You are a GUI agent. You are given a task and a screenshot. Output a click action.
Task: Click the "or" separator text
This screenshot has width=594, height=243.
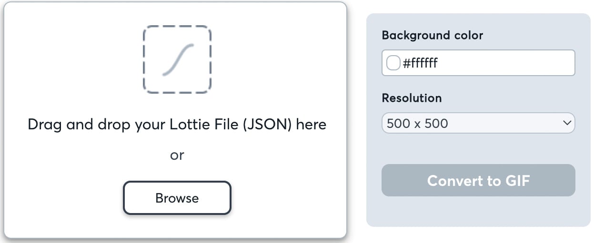(177, 155)
